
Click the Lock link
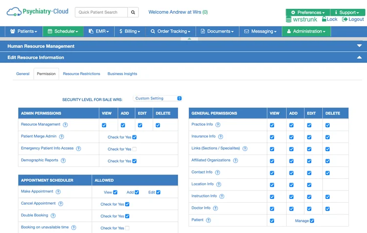329,19
